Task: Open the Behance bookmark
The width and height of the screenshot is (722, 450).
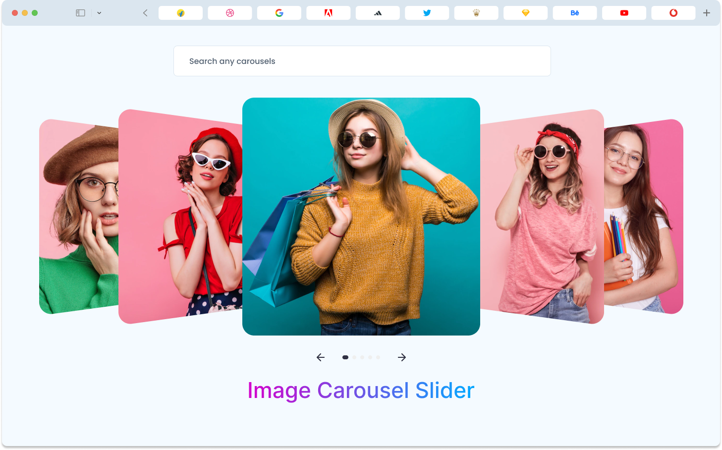Action: tap(574, 12)
